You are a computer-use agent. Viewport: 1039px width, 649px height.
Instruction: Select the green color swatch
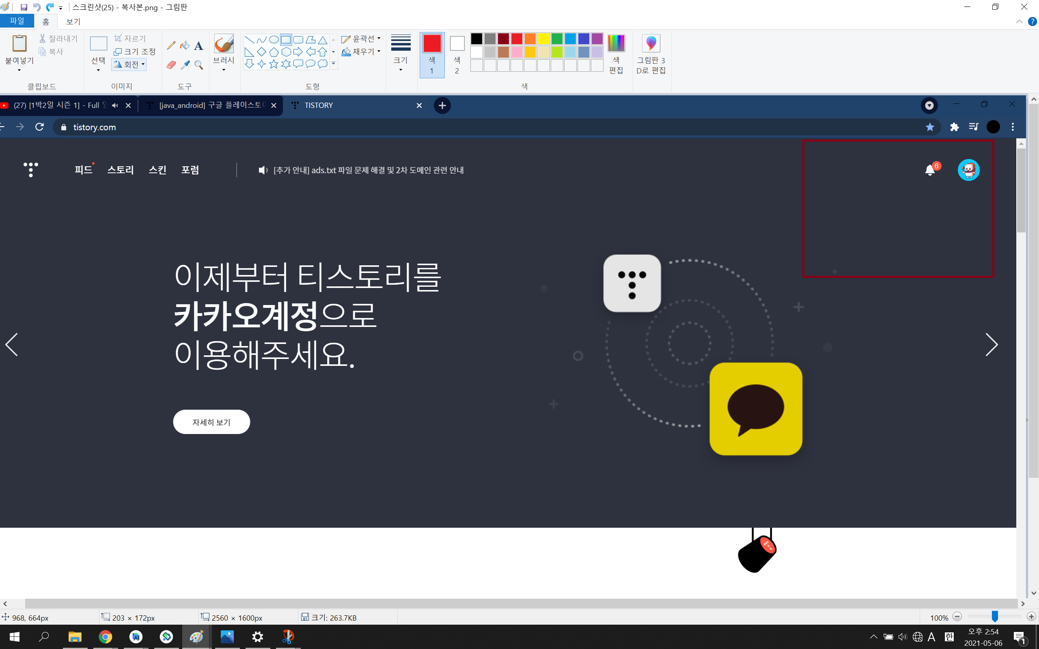(x=557, y=39)
